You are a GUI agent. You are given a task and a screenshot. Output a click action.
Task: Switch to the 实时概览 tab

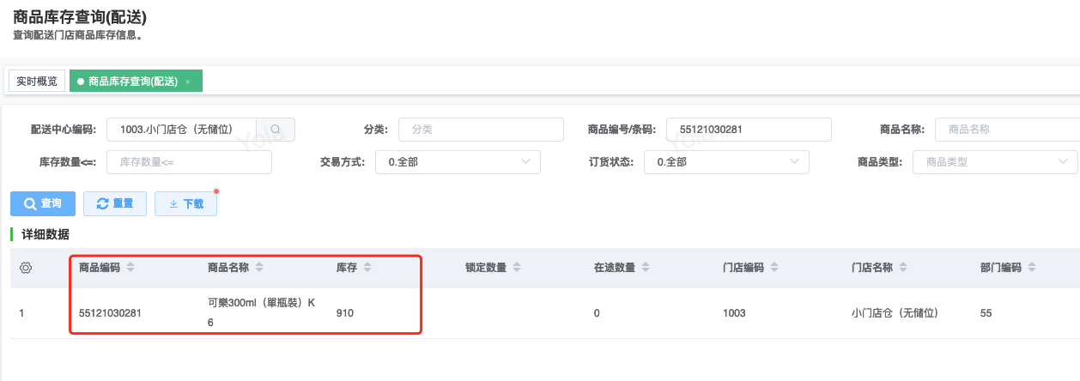point(37,82)
